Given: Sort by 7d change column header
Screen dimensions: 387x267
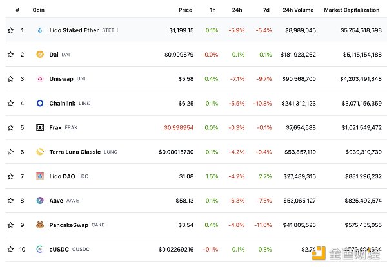Looking at the screenshot, I should click(266, 10).
